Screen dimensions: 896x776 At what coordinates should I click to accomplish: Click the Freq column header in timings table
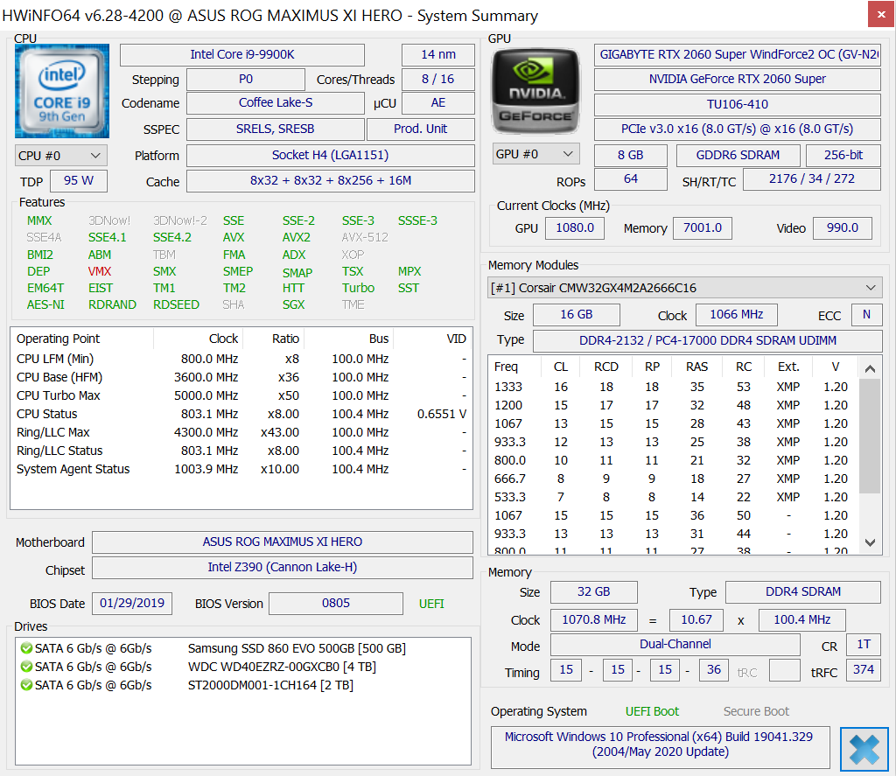point(514,367)
